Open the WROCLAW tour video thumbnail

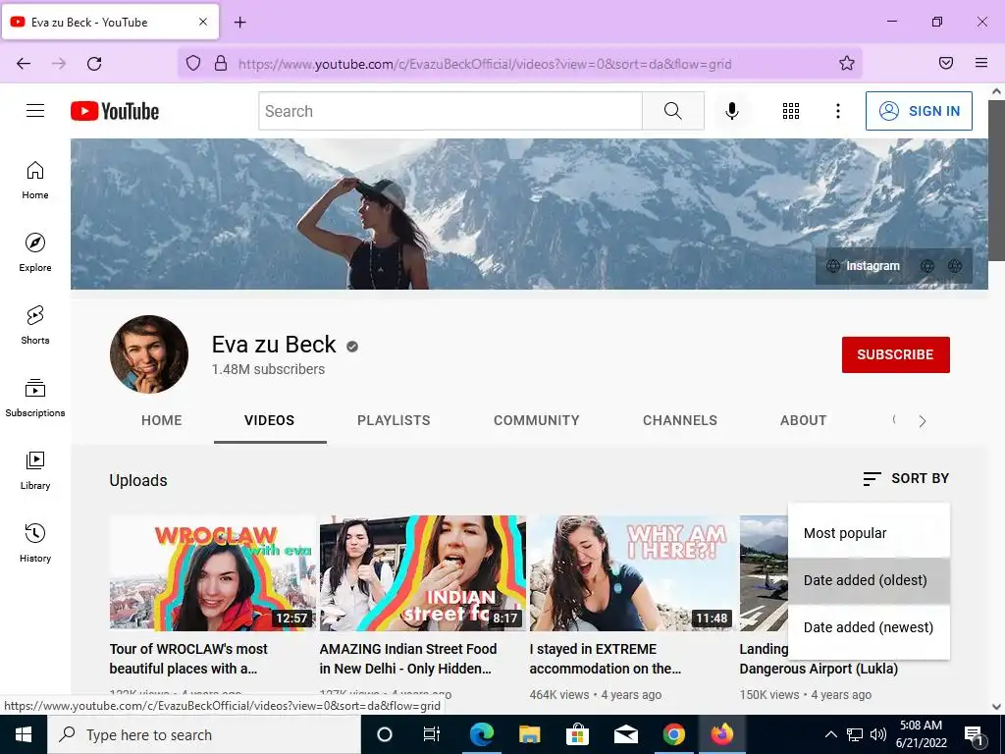click(x=213, y=573)
